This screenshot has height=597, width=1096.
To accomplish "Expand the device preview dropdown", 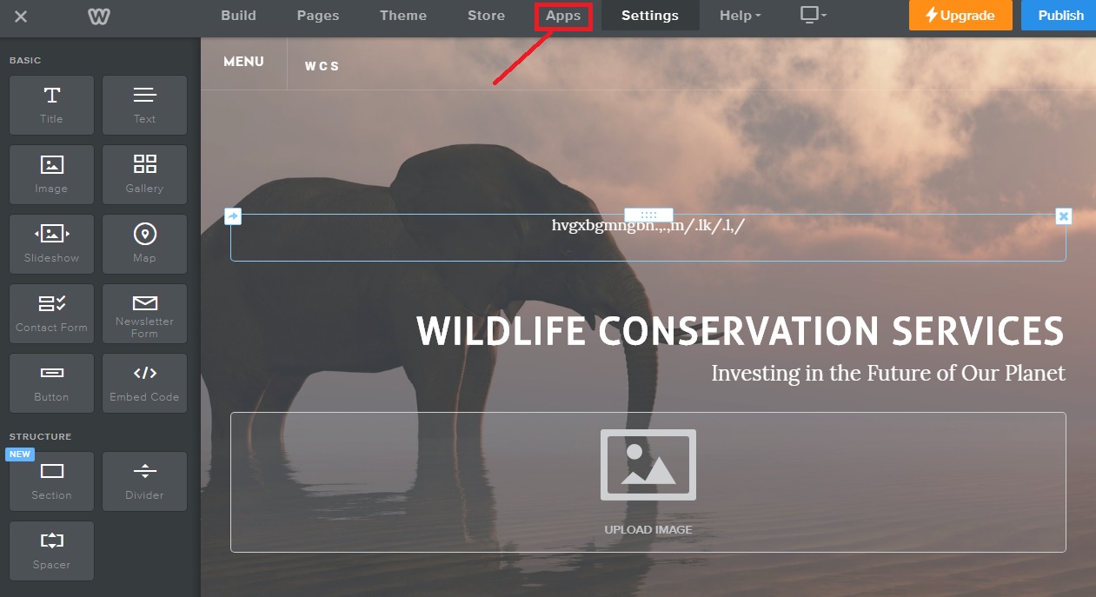I will pos(813,16).
